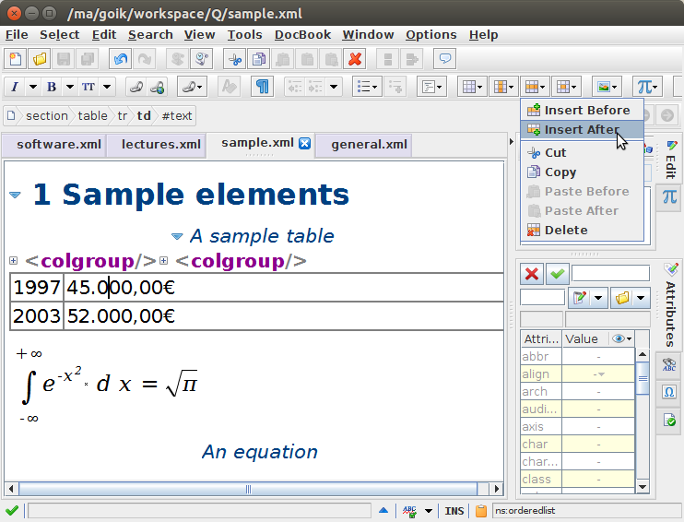Expand the second colgroup element
The height and width of the screenshot is (522, 684).
pyautogui.click(x=163, y=261)
